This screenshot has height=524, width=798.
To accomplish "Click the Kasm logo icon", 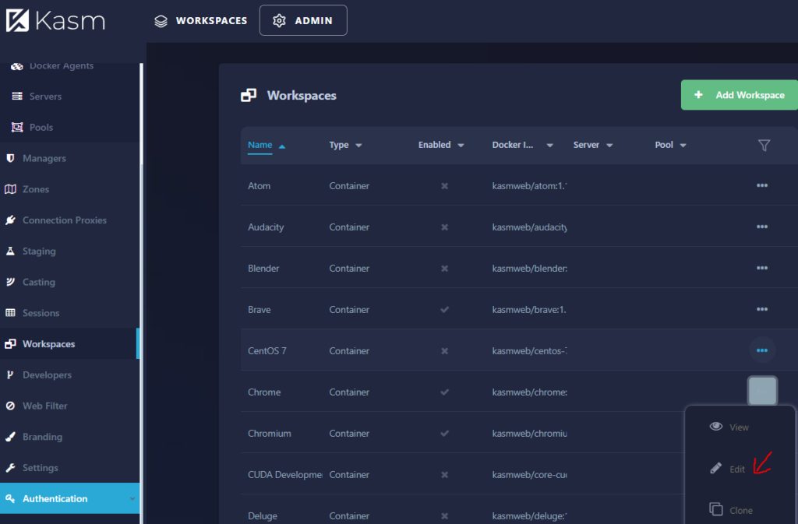I will tap(17, 20).
